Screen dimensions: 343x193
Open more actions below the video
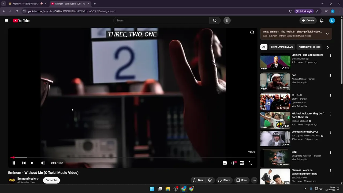(254, 180)
